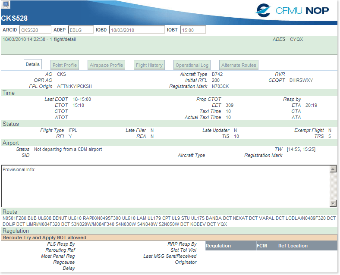Image resolution: width=340 pixels, height=275 pixels.
Task: Click inside the Provisional Info text area
Action: click(164, 186)
